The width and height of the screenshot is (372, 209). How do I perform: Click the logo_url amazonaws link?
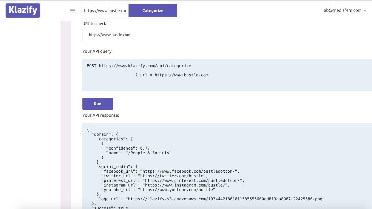(226, 199)
